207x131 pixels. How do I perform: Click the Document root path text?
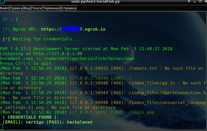point(89,59)
